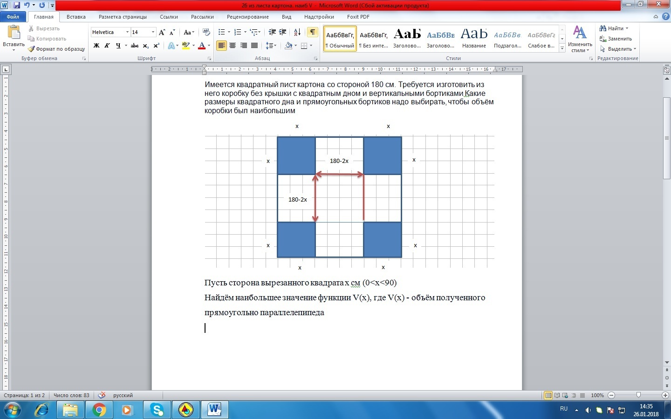This screenshot has height=419, width=671.
Task: Switch to the Вставка tab
Action: click(x=76, y=17)
